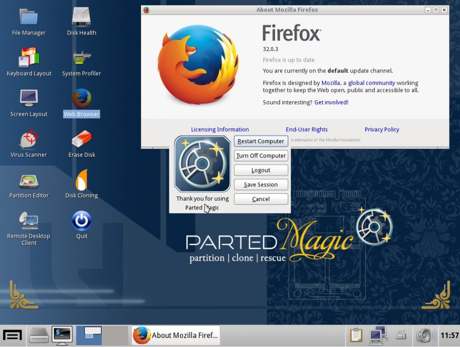Click the Firefox icon in the About window title bar
The height and width of the screenshot is (347, 460).
tap(146, 10)
